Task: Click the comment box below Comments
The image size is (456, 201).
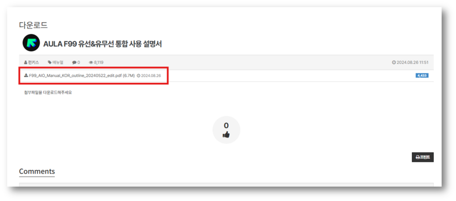Action: pyautogui.click(x=226, y=185)
